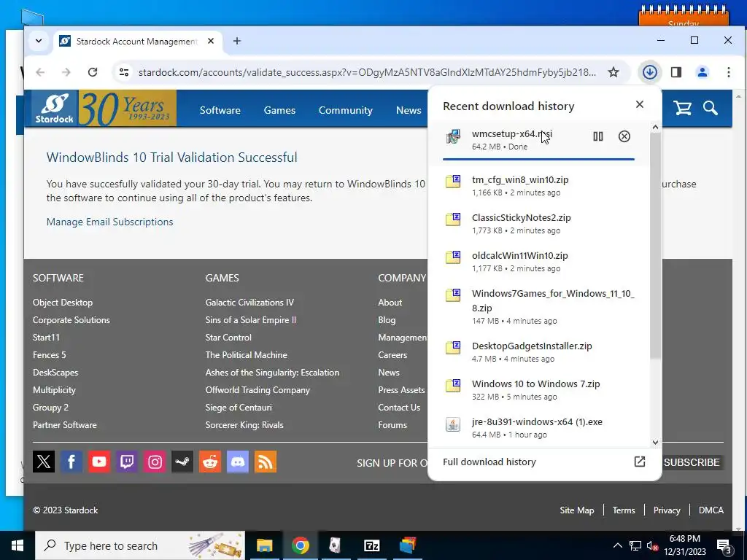Open Community menu in Stardock navigation
The height and width of the screenshot is (560, 747).
tap(345, 110)
